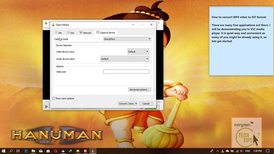Click the 1:38 PM clock
Viewport: 274px width, 154px height.
(258, 151)
